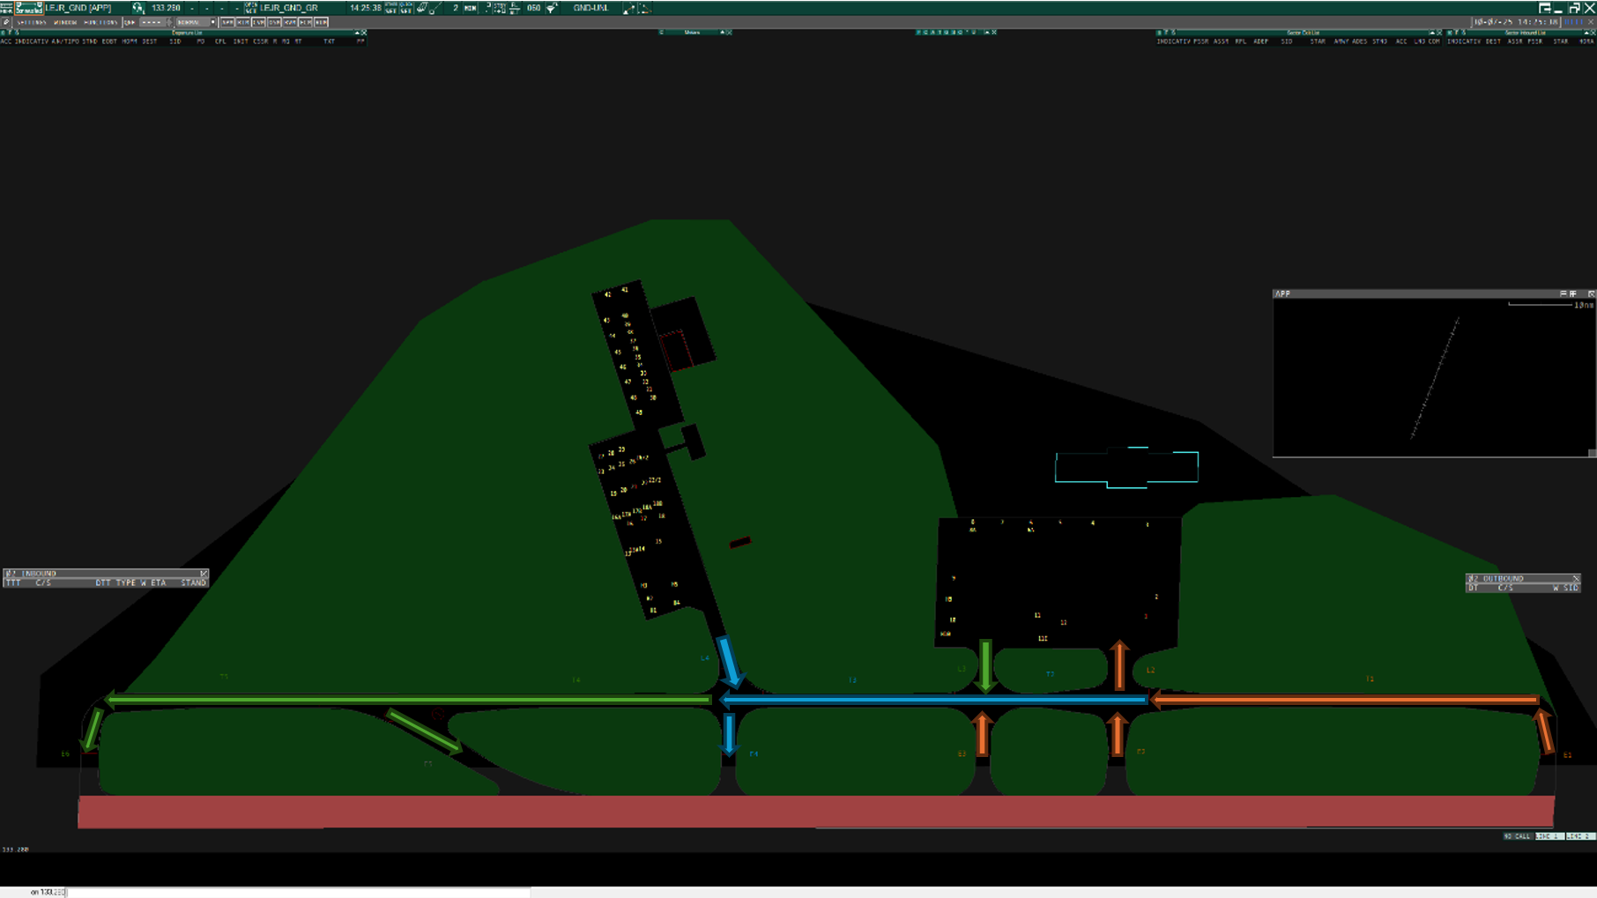Close the Sector Exit List panel

1439,33
